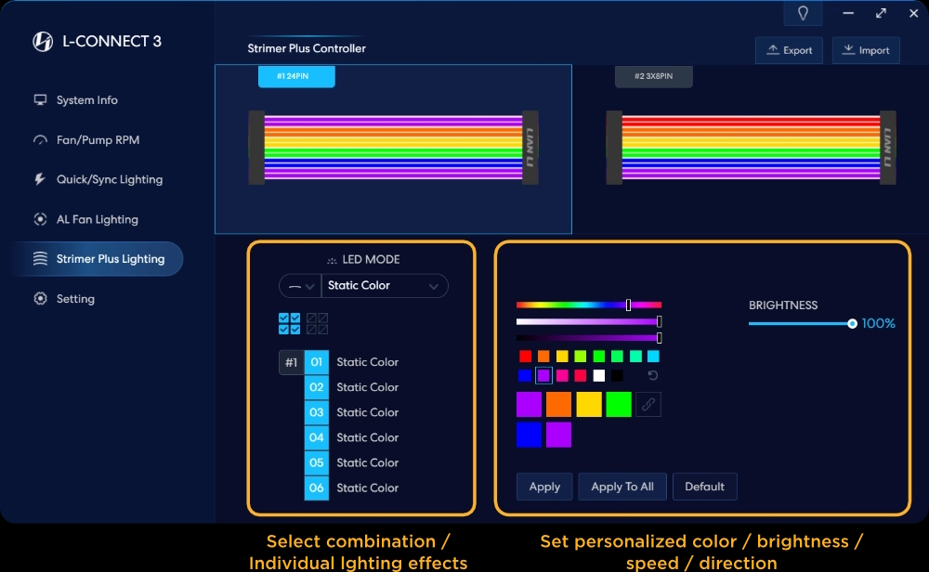Click the lightbulb icon in title bar

click(x=803, y=13)
